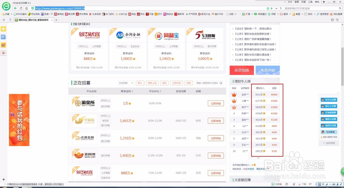Click the 360 browser logo

6,6
